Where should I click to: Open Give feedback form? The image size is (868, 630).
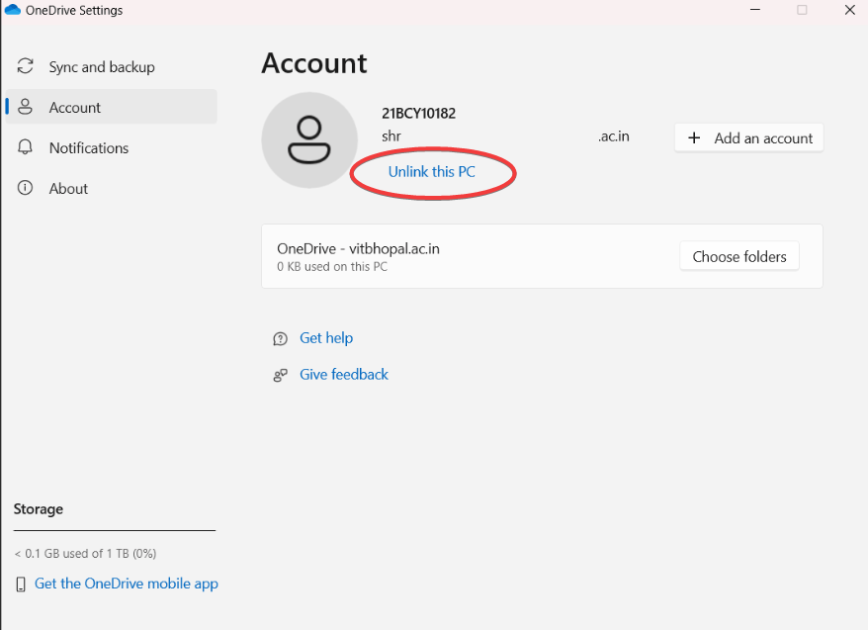[x=343, y=375]
